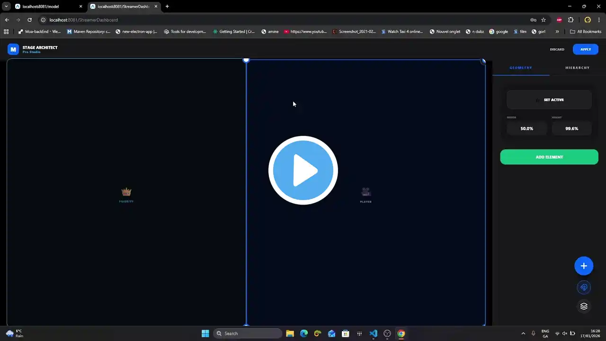The image size is (606, 341).
Task: Switch to the localhost:8081/model browser tab
Action: [x=47, y=7]
